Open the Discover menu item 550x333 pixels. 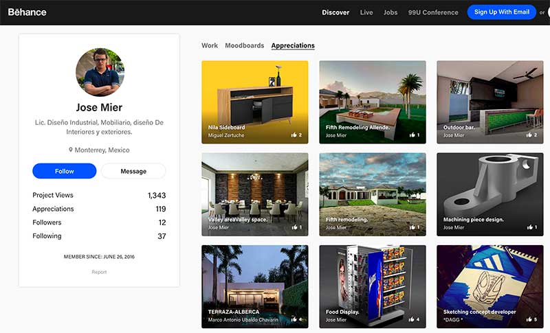coord(335,12)
